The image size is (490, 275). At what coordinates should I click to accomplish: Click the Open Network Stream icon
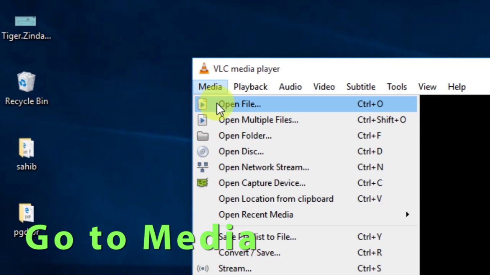pyautogui.click(x=203, y=167)
